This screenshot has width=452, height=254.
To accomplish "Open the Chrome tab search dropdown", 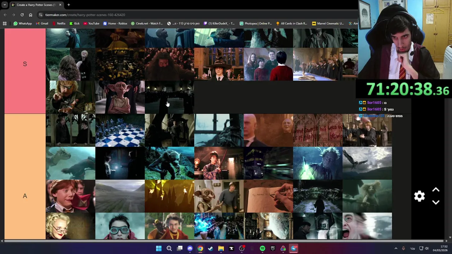I will coord(5,5).
